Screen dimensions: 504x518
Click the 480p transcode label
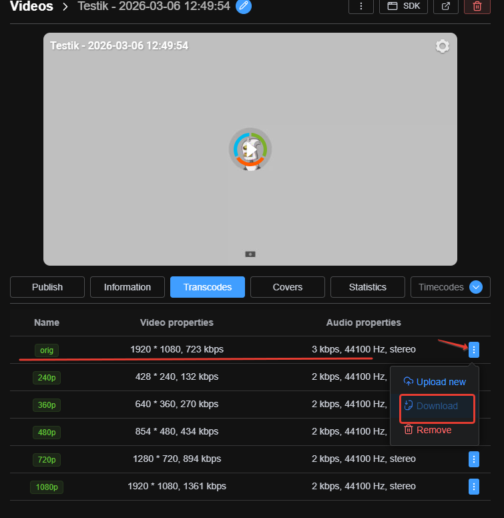pyautogui.click(x=47, y=433)
